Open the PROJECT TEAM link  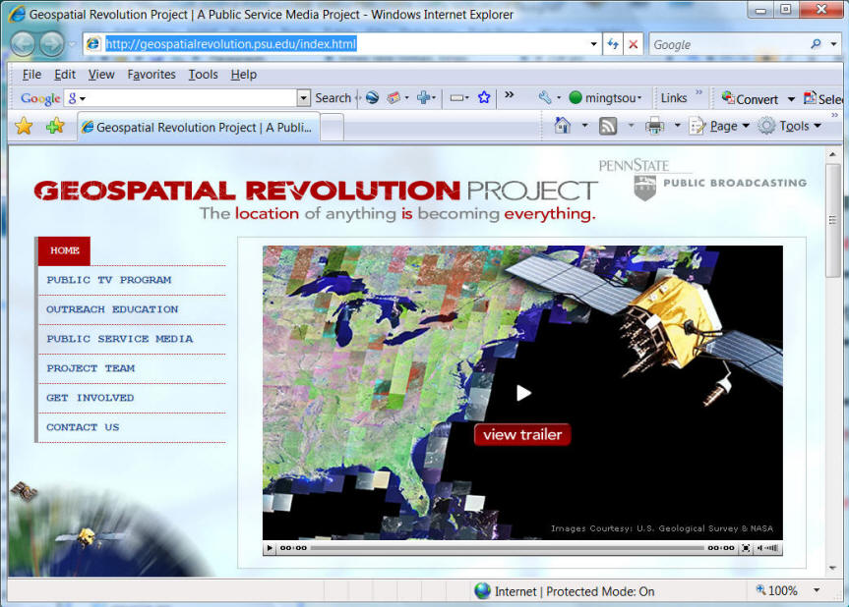click(91, 368)
